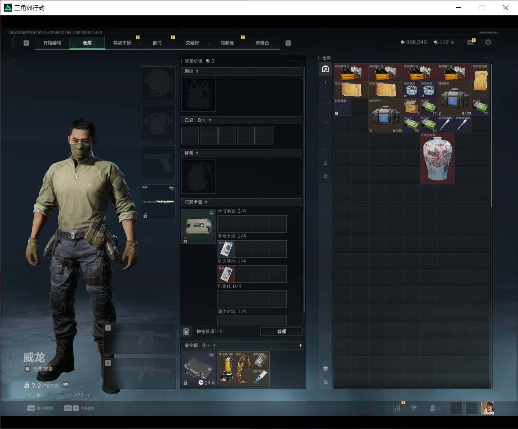The width and height of the screenshot is (518, 429).
Task: Click the equipment panel vertical scrollbar
Action: point(304,190)
